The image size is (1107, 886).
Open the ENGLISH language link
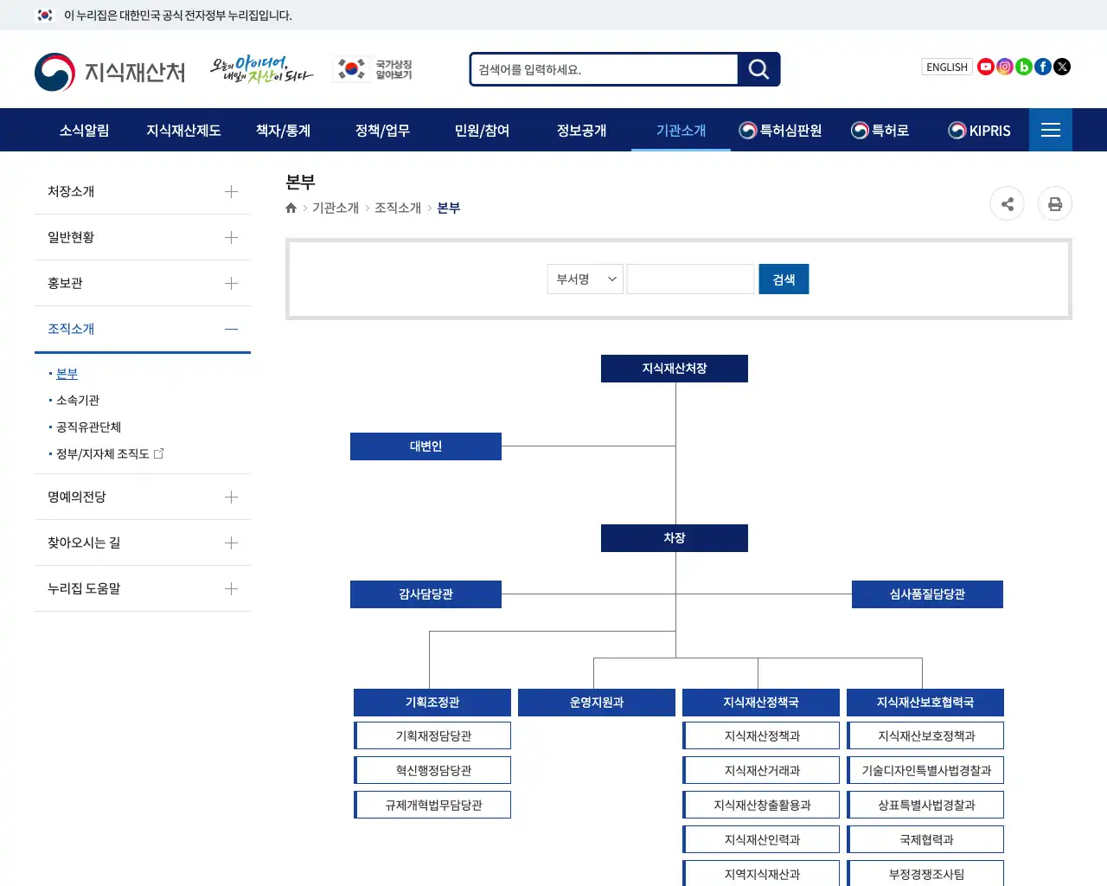pyautogui.click(x=946, y=67)
